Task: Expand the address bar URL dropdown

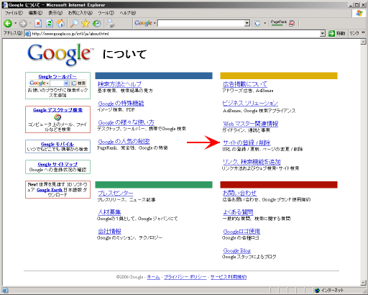Action: point(323,34)
